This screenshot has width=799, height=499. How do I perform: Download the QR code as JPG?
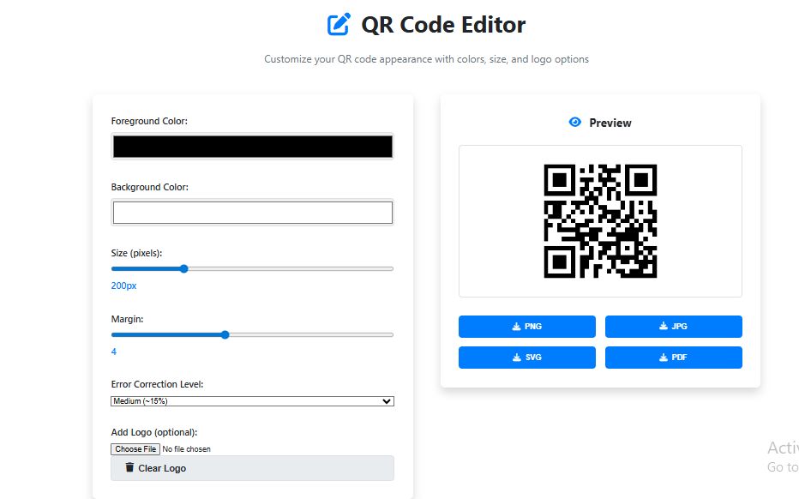coord(673,326)
